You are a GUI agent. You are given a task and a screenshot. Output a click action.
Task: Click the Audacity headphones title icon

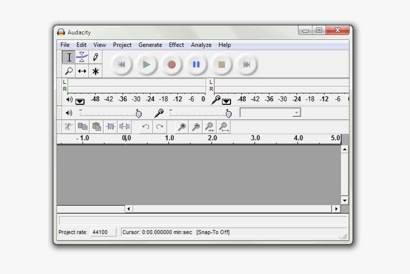(61, 32)
